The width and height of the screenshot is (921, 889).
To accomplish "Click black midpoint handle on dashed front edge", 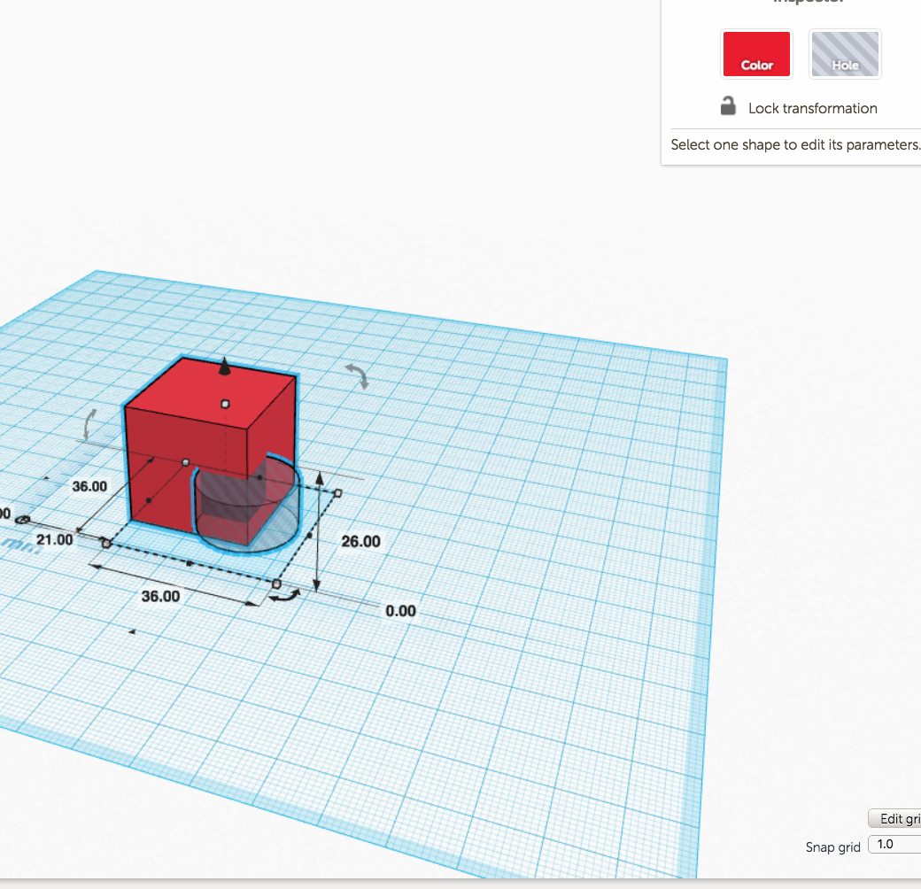I will pos(189,563).
